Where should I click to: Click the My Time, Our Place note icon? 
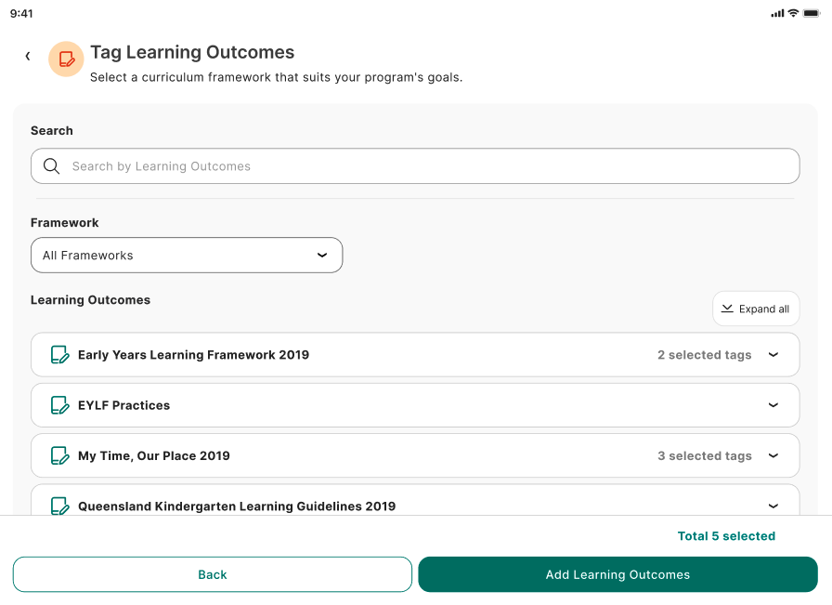(x=59, y=456)
